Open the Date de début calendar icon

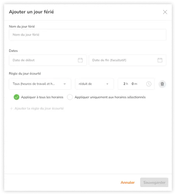80,60
